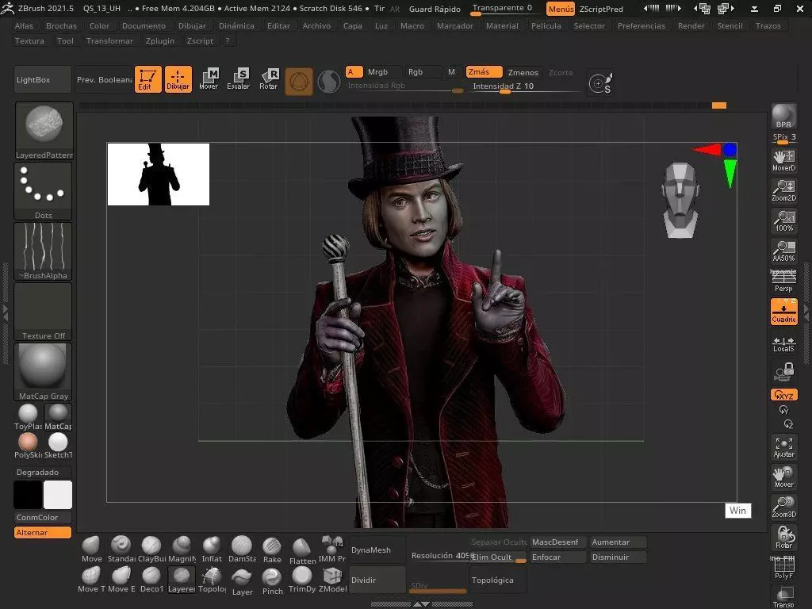Image resolution: width=812 pixels, height=609 pixels.
Task: Enable Zmenos sculpt mode
Action: (523, 72)
